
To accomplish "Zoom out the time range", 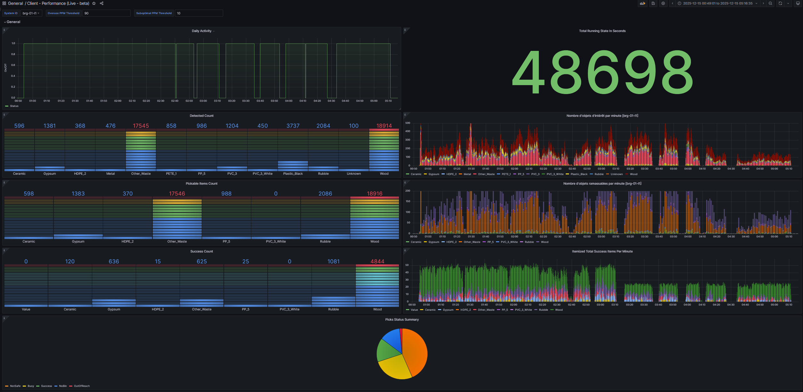I will (770, 4).
